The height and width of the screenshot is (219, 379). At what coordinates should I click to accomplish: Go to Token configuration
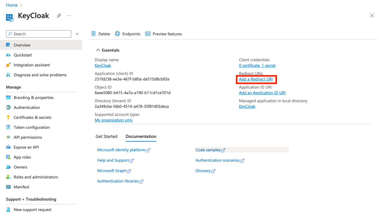point(31,127)
